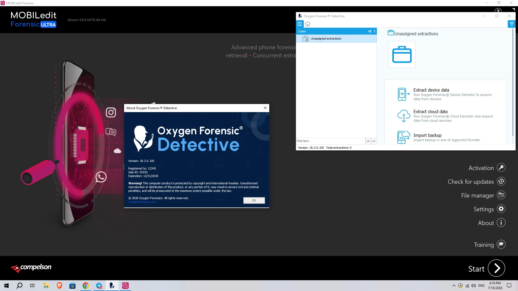Open the File manager icon in MOBILedit
518x291 pixels.
click(x=501, y=195)
